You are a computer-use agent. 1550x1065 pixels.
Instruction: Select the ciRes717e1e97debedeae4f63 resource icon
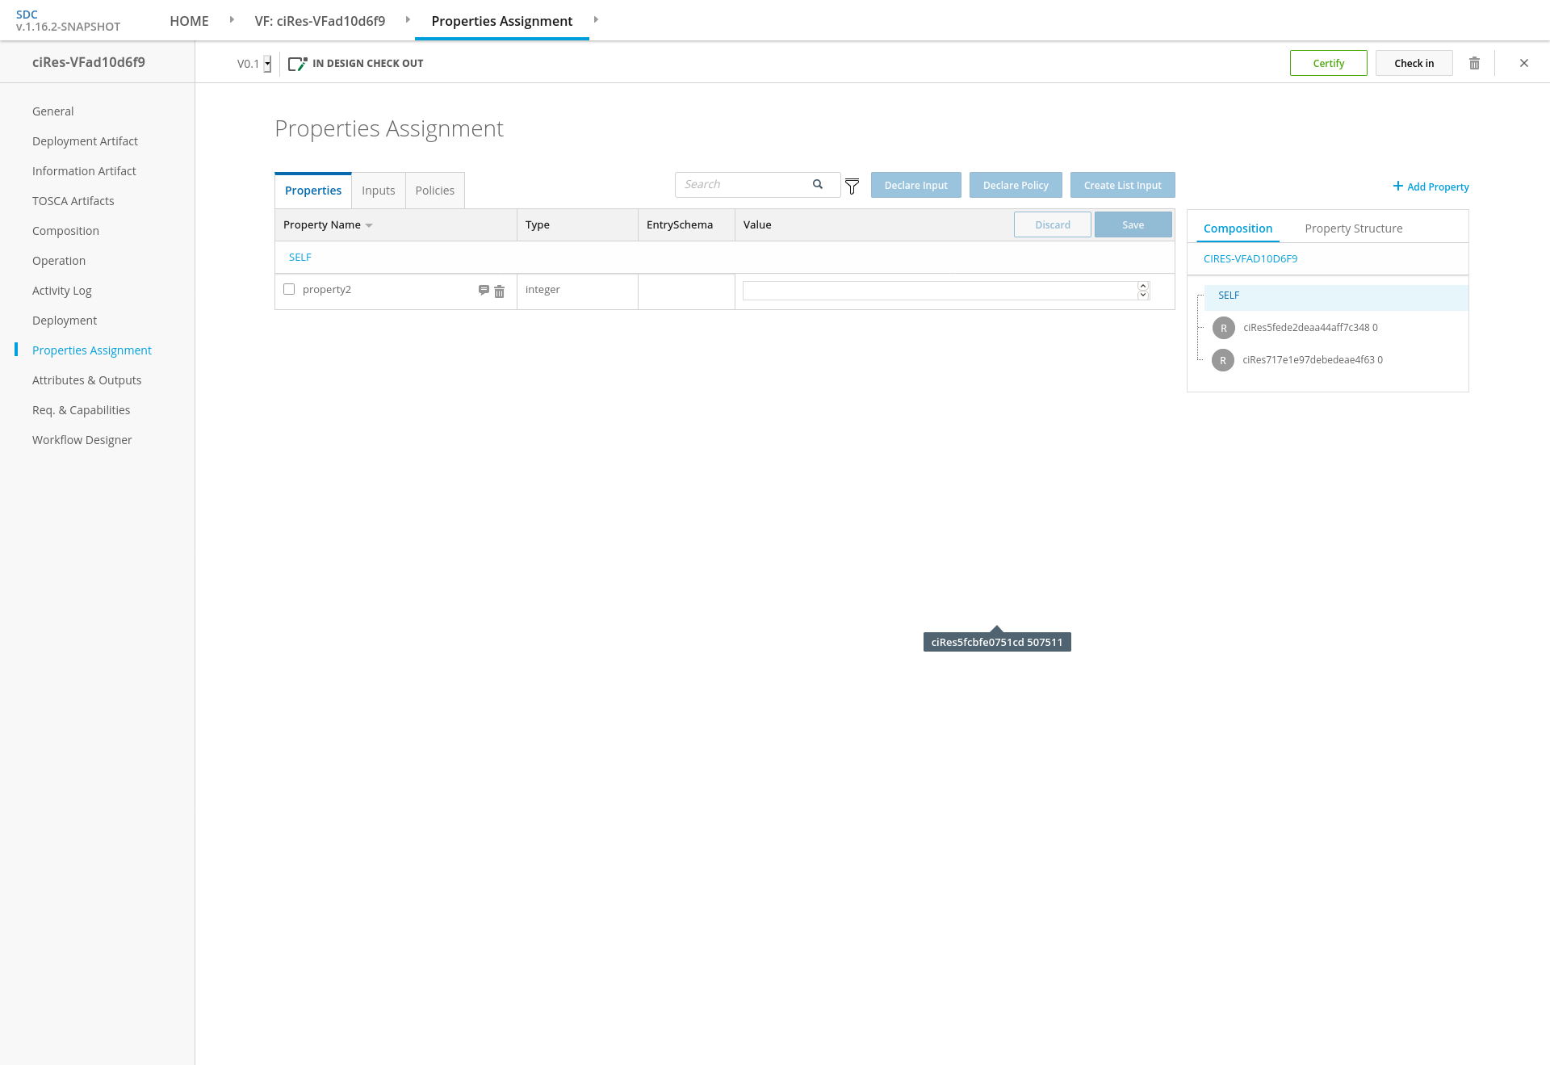(1223, 360)
